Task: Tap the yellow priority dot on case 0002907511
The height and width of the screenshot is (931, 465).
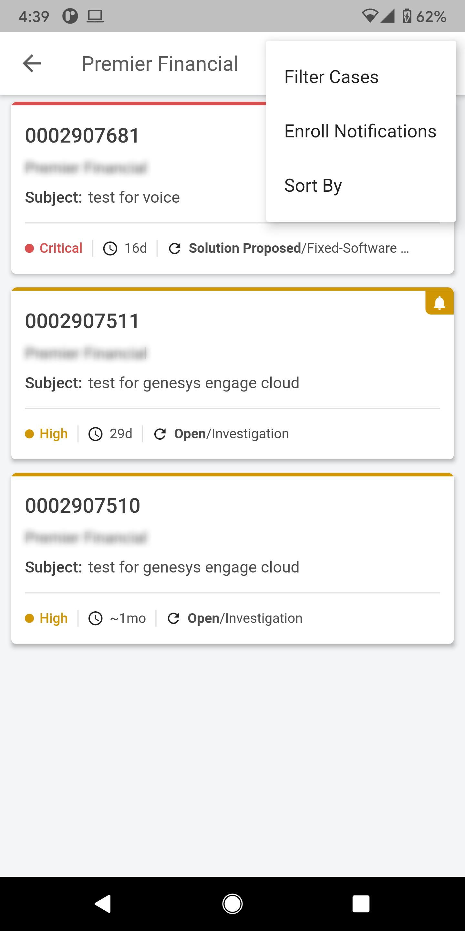Action: click(29, 434)
